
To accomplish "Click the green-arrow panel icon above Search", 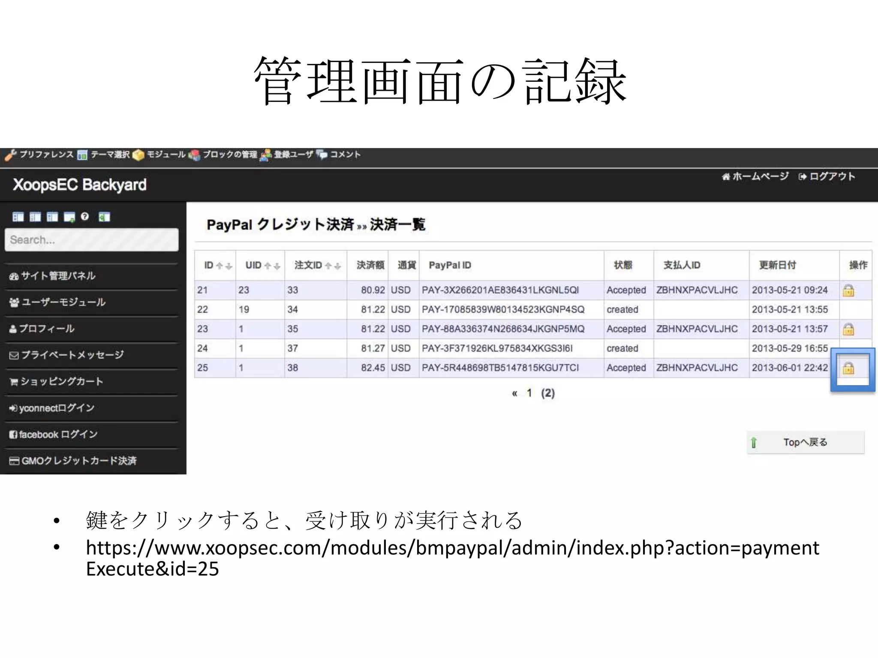I will [x=104, y=217].
